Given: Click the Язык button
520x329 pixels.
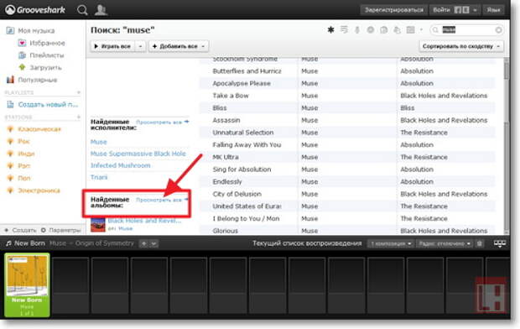Looking at the screenshot, I should coord(493,10).
